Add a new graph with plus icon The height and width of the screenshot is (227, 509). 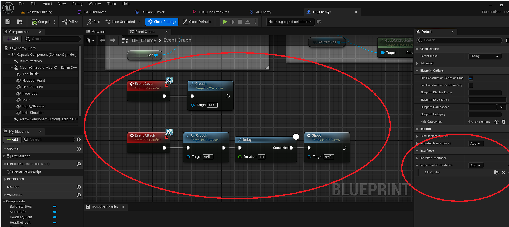click(79, 149)
